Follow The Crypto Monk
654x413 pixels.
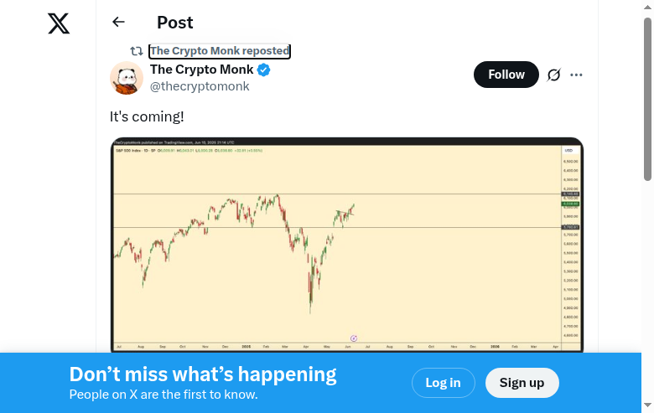click(x=506, y=75)
